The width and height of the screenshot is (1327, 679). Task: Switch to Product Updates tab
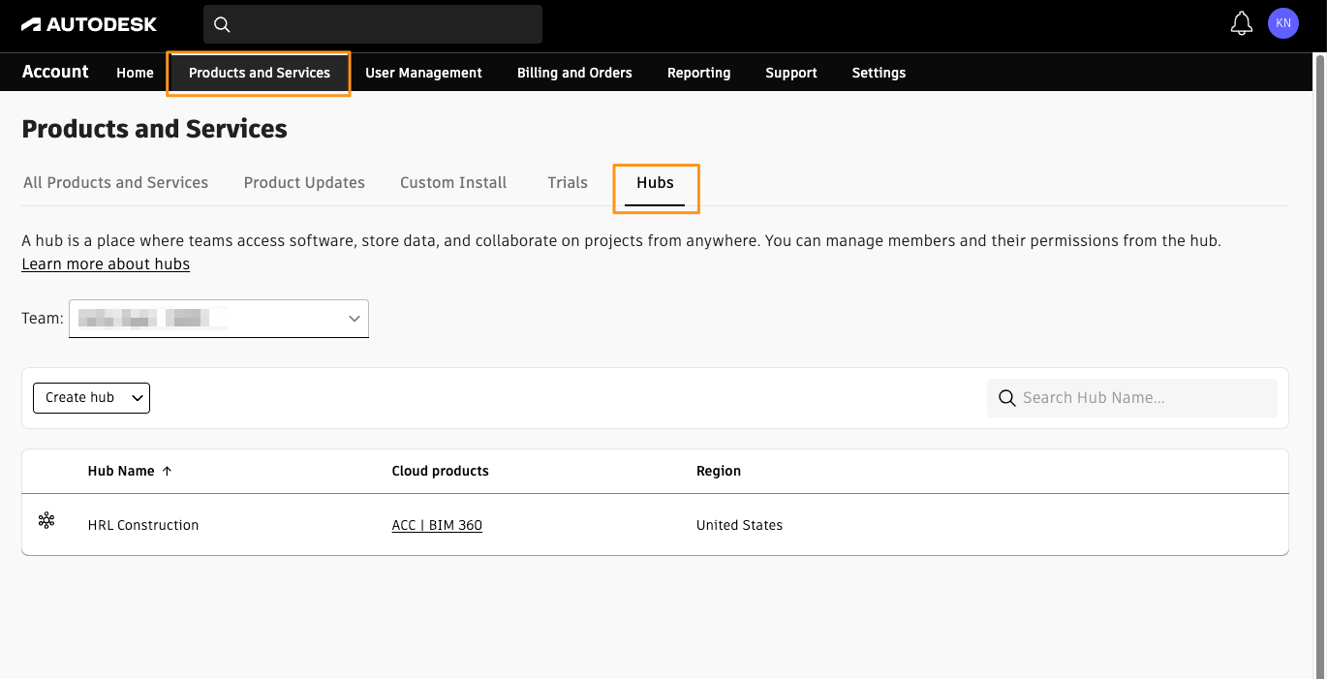tap(304, 182)
